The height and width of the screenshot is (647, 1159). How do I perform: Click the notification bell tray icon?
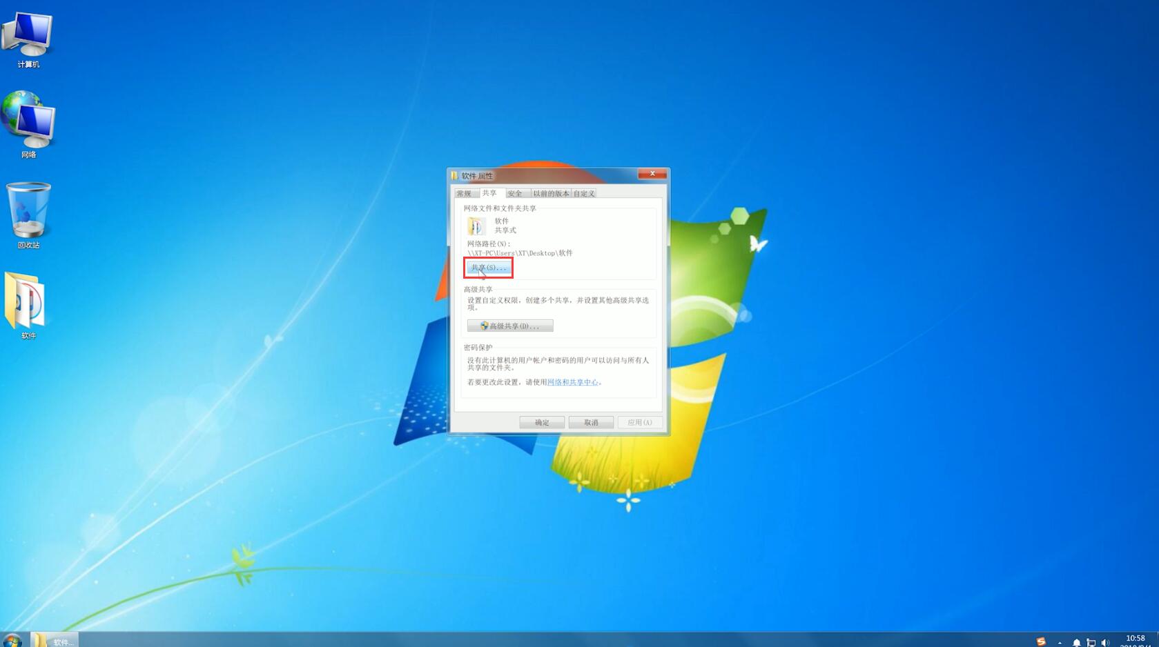1076,642
